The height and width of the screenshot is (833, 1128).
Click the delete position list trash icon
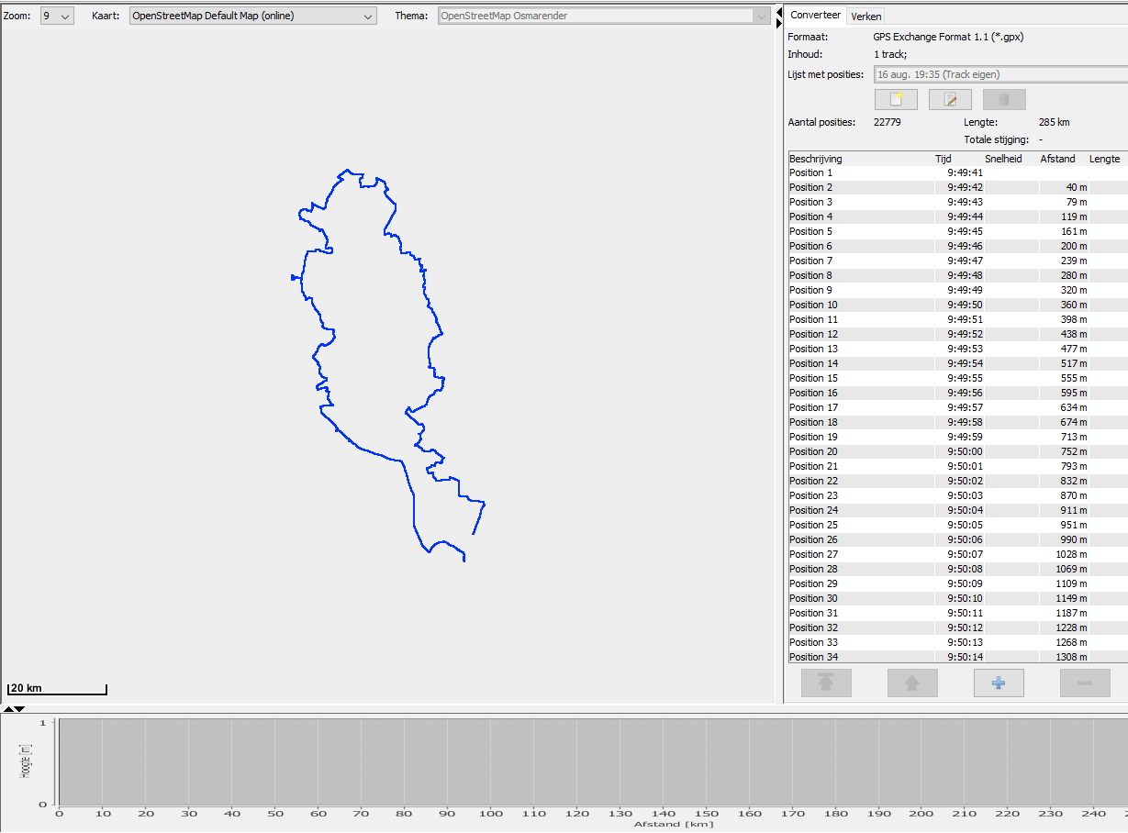(x=1004, y=100)
